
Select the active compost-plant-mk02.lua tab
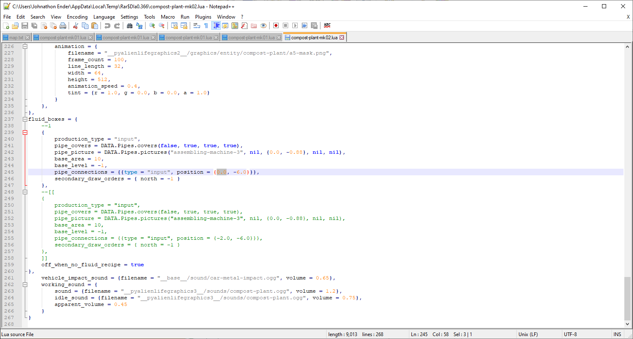click(314, 38)
